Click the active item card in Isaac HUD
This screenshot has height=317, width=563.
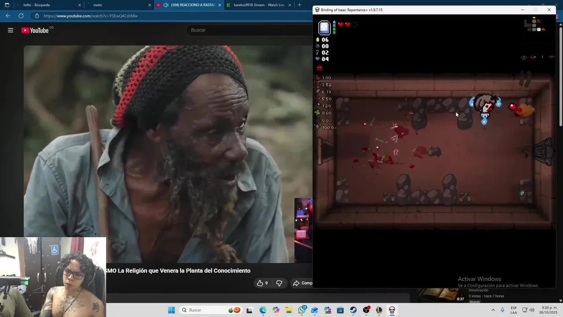point(324,28)
